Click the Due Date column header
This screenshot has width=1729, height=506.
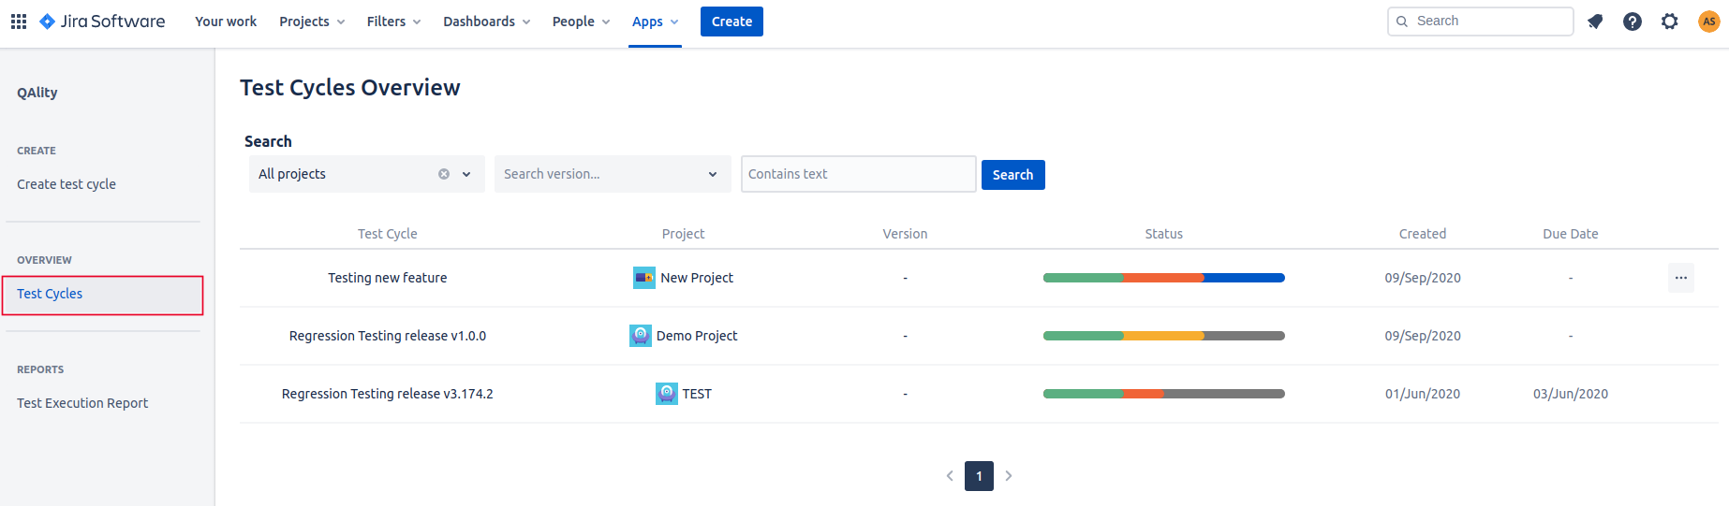[x=1571, y=234]
